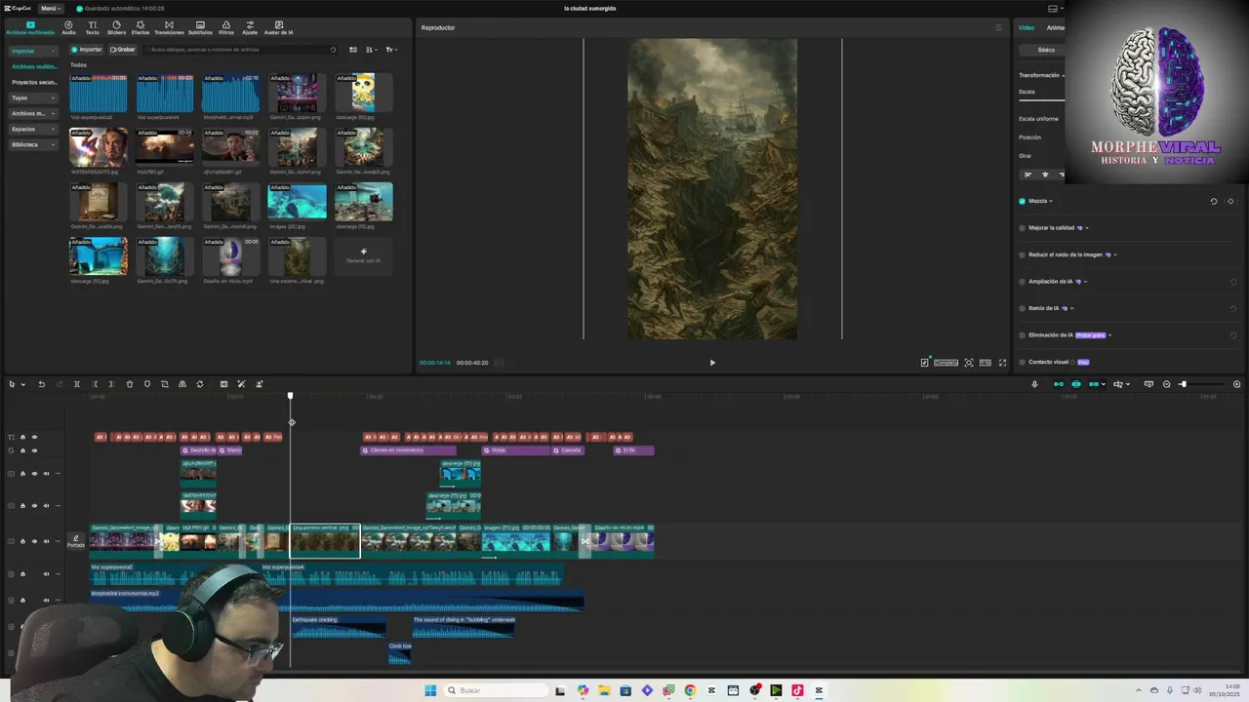Hide the text track with eye icon
This screenshot has width=1249, height=702.
coord(34,437)
